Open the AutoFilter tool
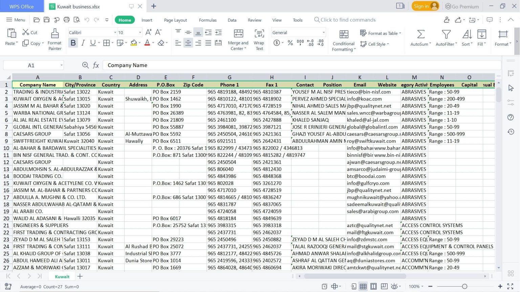 coord(445,37)
